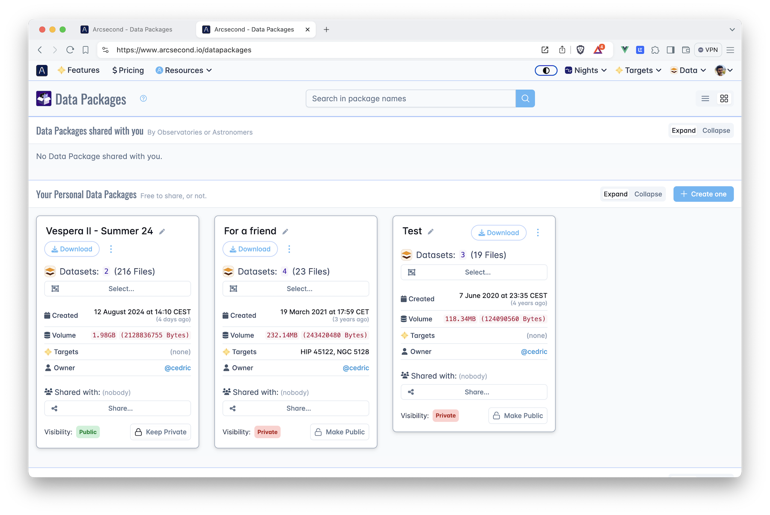Click inside the package name search field
Screen dimensions: 770x515
point(411,98)
